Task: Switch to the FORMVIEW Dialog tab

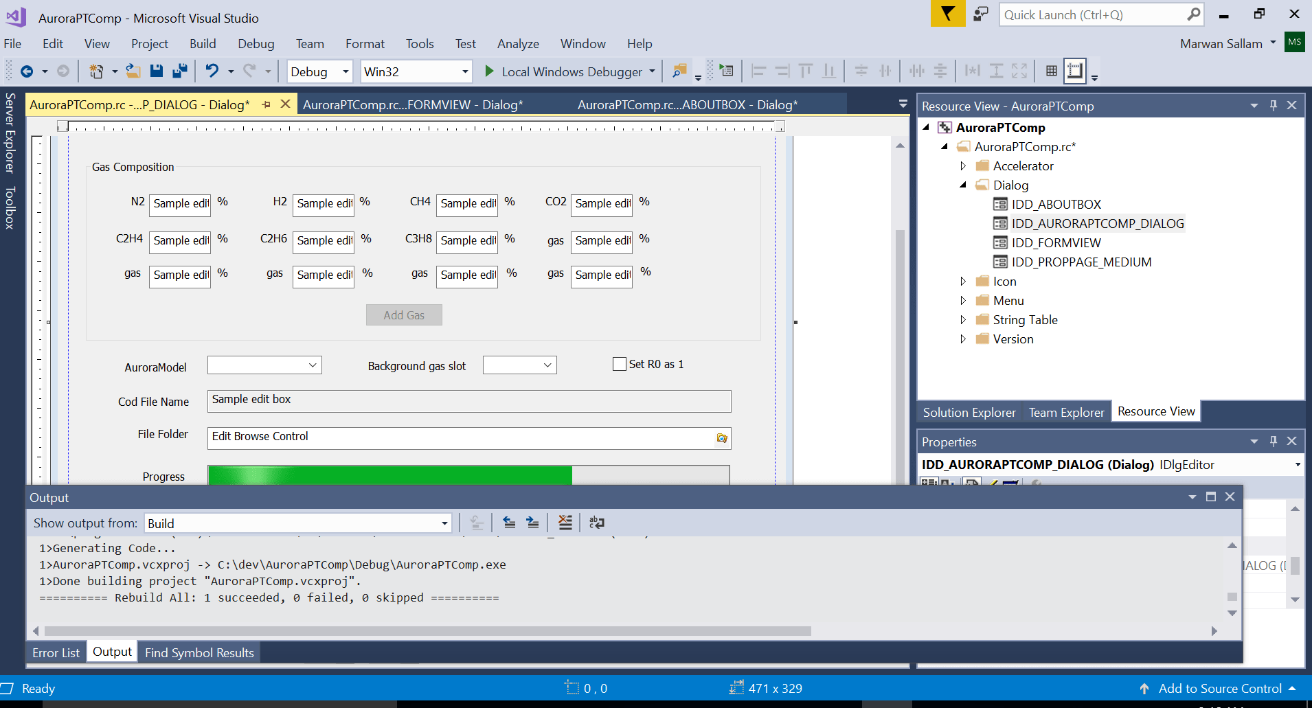Action: 413,104
